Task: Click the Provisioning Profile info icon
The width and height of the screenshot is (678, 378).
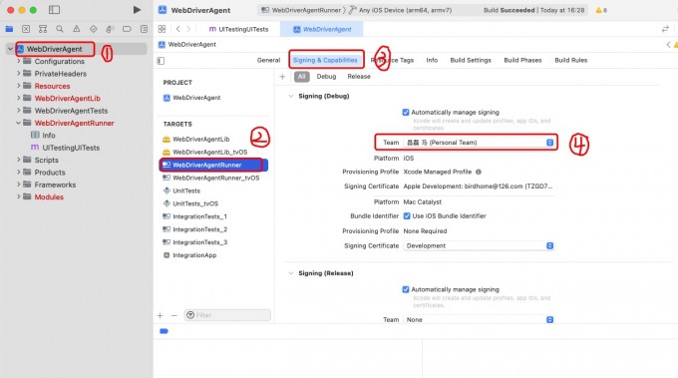Action: (x=479, y=172)
